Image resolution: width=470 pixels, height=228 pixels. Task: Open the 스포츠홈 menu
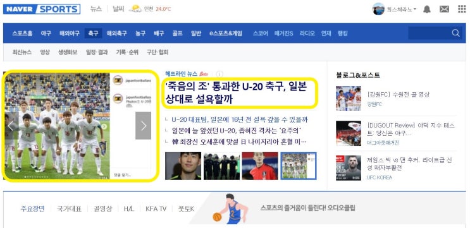pos(23,33)
